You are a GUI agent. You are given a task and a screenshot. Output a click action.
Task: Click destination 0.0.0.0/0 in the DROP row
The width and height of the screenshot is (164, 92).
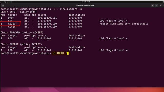click(x=75, y=18)
